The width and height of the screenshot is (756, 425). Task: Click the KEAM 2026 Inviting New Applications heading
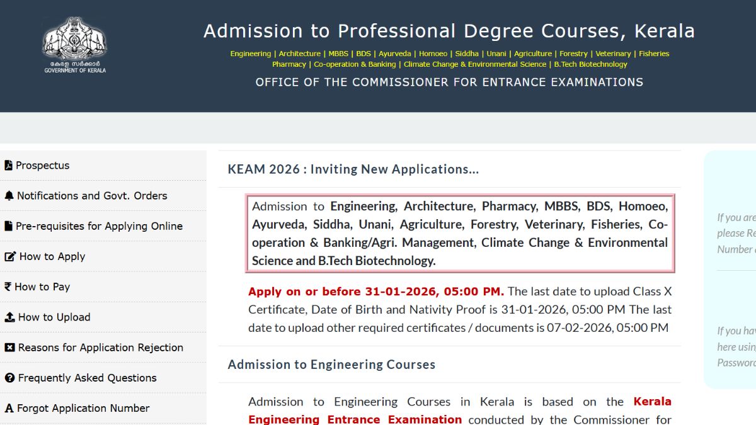[353, 169]
